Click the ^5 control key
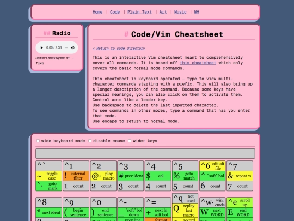The width and height of the screenshot is (294, 221). tap(185, 166)
